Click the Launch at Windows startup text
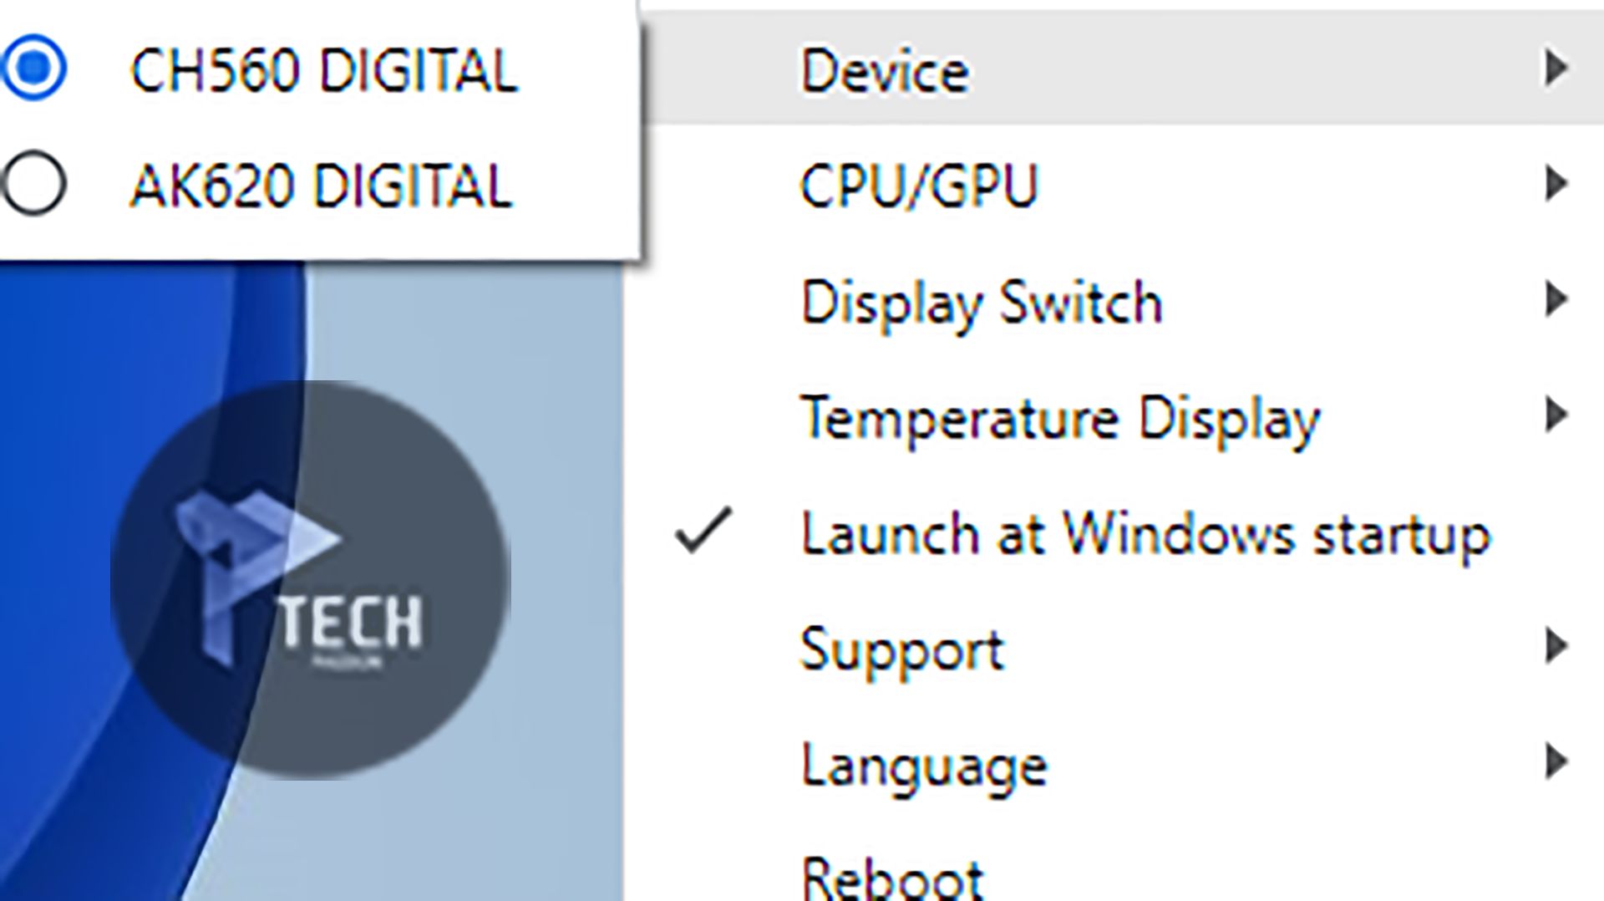 pos(1145,533)
